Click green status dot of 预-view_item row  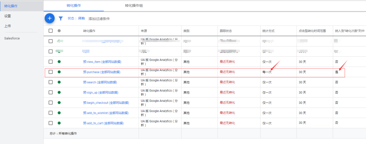[59, 62]
